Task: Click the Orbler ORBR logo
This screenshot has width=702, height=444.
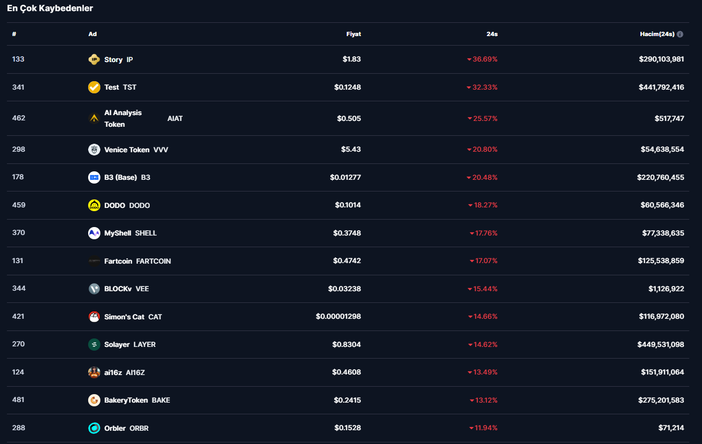Action: 94,428
